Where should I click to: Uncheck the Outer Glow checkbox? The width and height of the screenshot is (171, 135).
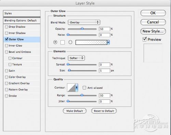pos(6,39)
